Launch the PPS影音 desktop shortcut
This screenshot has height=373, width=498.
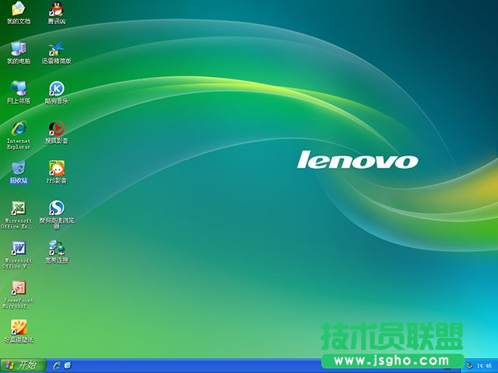click(56, 168)
